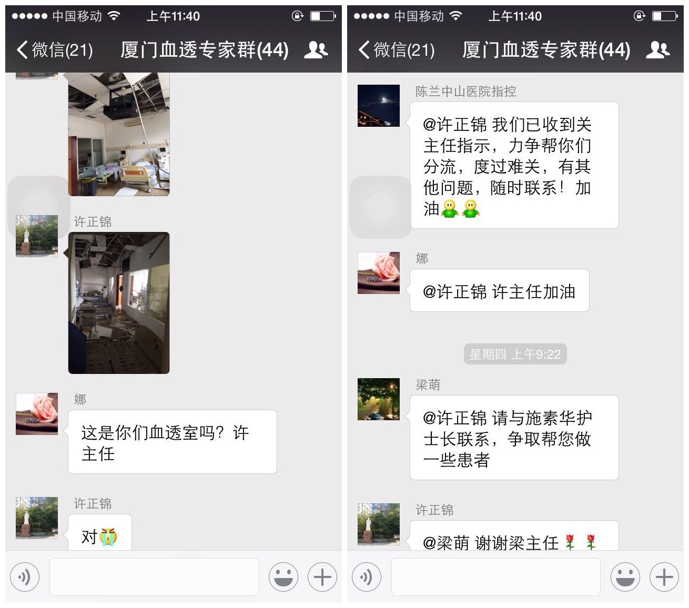Screen dimensions: 689x608
Task: Select the message @许正锦 许主任加油
Action: click(x=499, y=290)
